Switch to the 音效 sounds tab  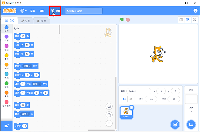41,21
